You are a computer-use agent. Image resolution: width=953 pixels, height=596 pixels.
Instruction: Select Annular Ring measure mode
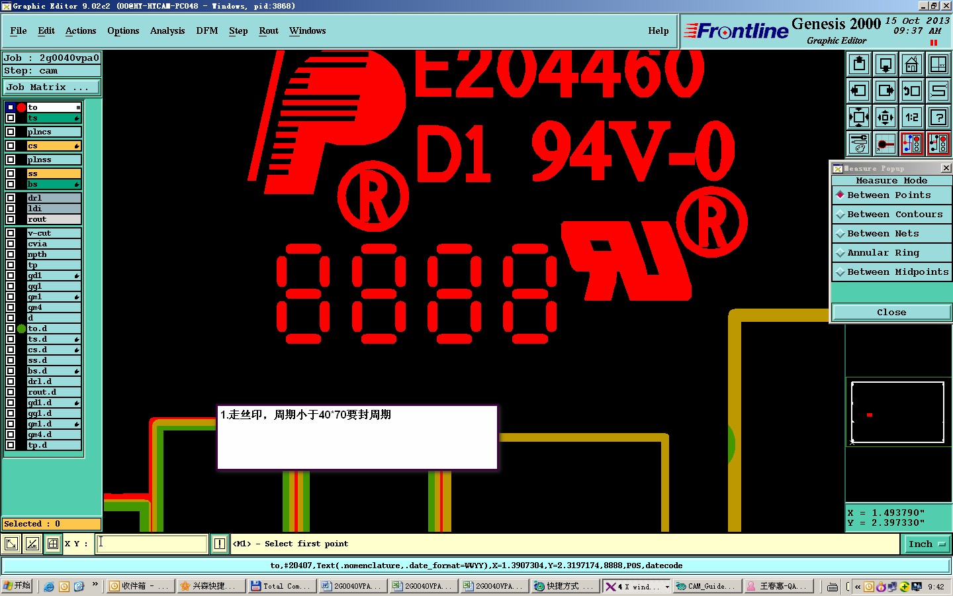(x=891, y=253)
